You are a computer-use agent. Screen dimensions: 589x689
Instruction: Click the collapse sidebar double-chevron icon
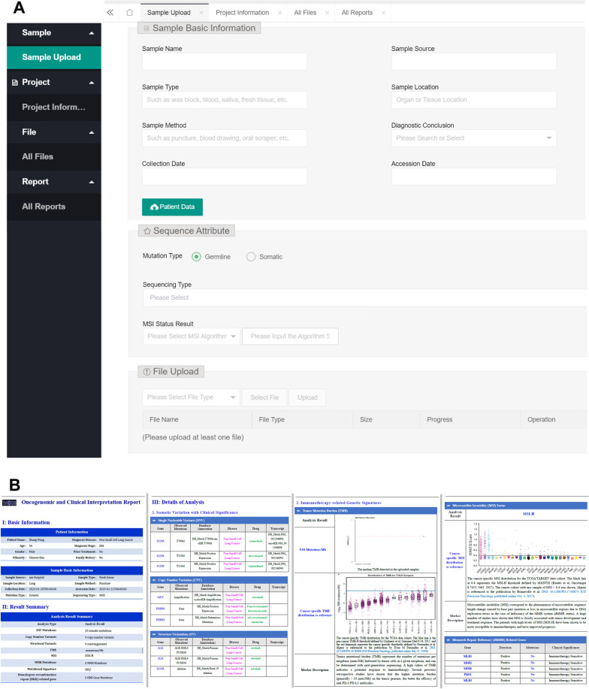(110, 13)
